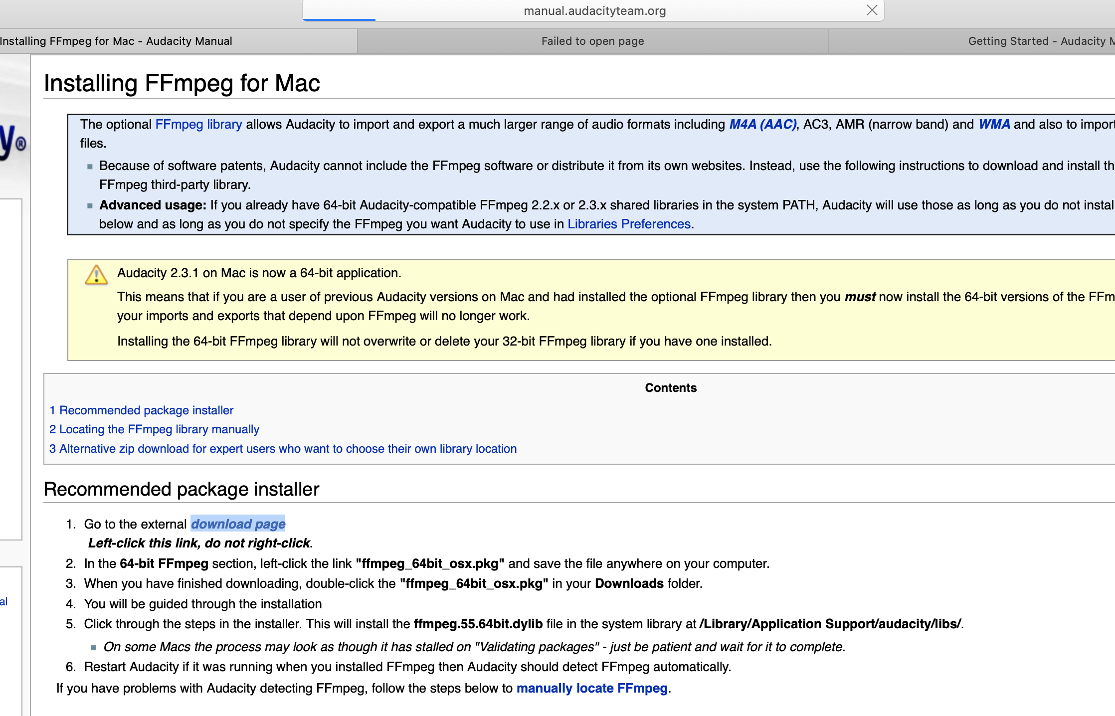
Task: Open Libraries Preferences link
Action: coord(629,224)
